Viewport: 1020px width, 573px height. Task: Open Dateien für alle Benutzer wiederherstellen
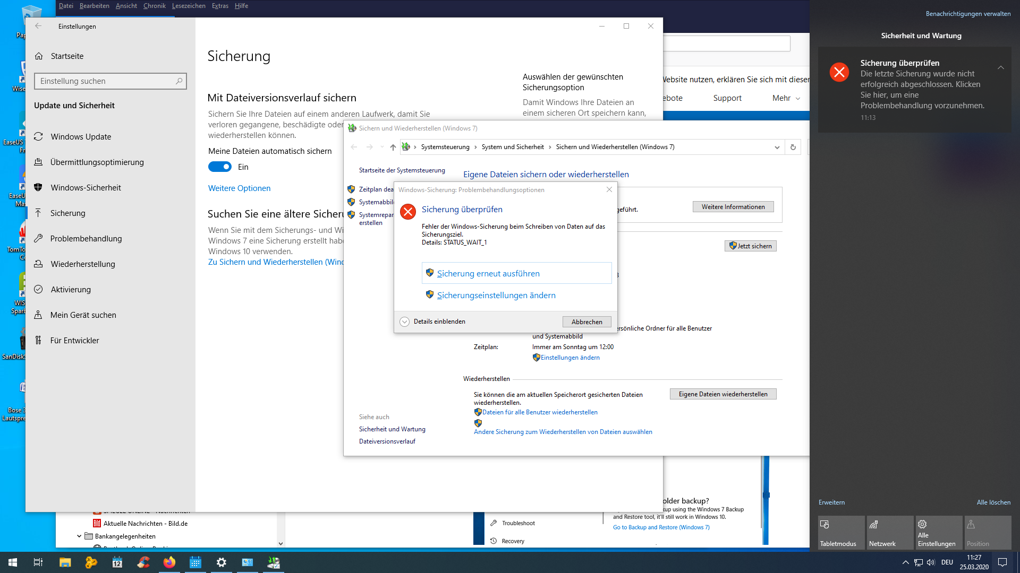pyautogui.click(x=540, y=412)
